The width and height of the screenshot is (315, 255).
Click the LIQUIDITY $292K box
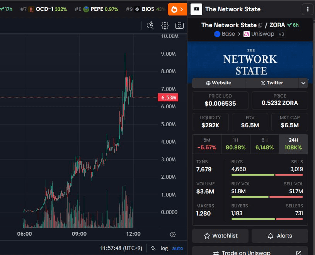tap(210, 122)
